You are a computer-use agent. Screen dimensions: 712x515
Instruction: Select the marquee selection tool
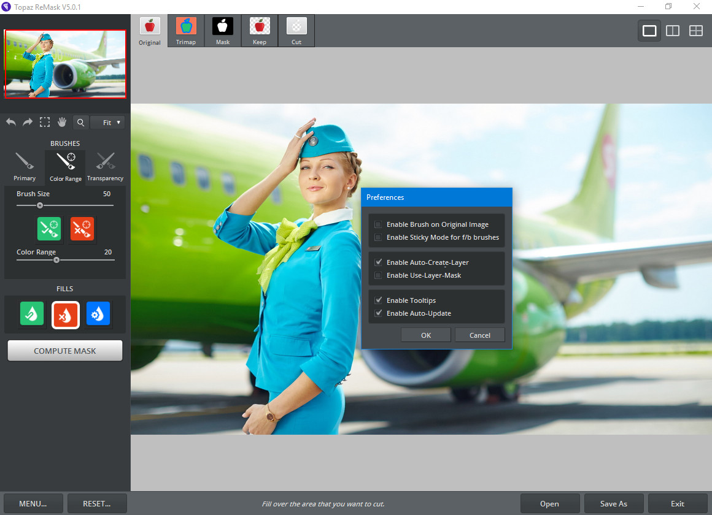click(x=45, y=123)
